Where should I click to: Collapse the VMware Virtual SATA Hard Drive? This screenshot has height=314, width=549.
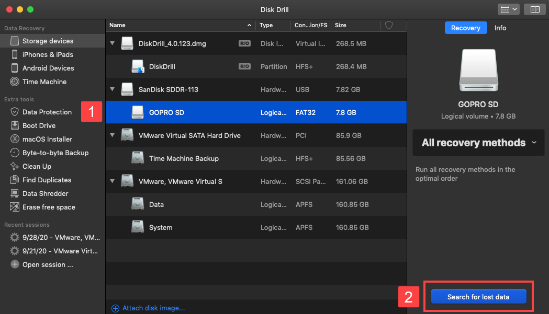coord(112,135)
